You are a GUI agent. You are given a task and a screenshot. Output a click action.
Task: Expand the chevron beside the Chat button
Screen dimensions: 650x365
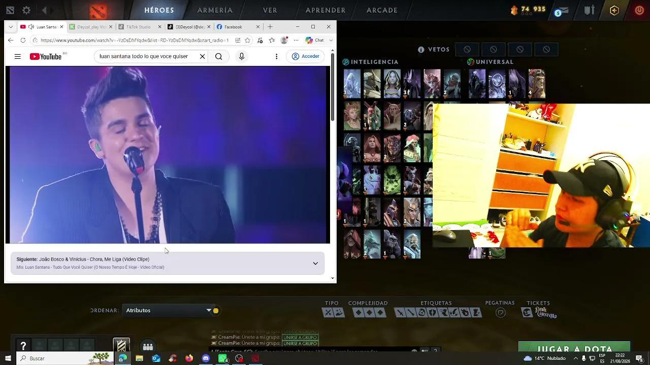click(x=331, y=40)
